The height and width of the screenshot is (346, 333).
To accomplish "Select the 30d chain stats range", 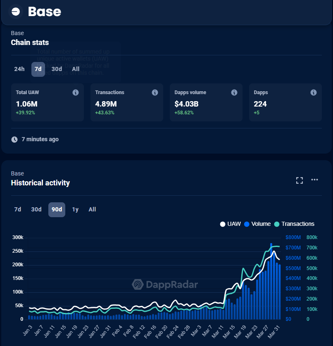I will [57, 69].
